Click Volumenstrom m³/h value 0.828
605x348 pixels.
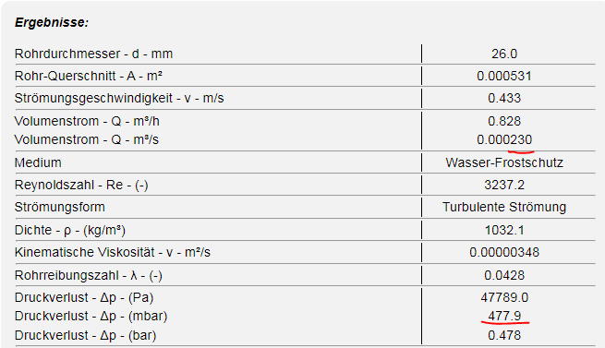coord(504,121)
